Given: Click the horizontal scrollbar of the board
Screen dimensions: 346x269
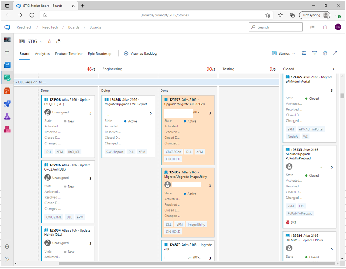Looking at the screenshot, I should [197, 263].
